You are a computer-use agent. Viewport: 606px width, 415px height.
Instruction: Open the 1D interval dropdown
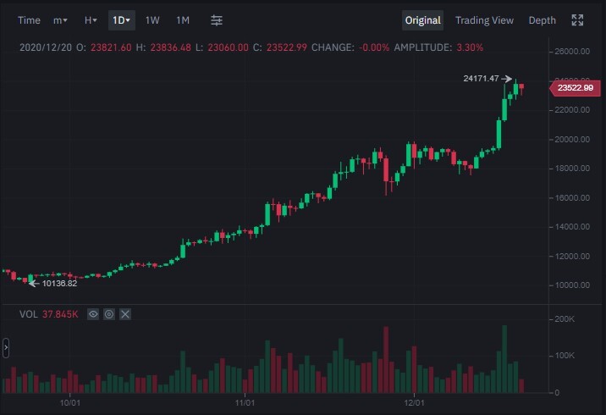click(x=121, y=20)
